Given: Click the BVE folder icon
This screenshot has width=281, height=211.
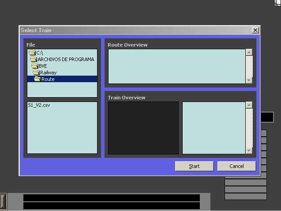Looking at the screenshot, I should point(35,66).
